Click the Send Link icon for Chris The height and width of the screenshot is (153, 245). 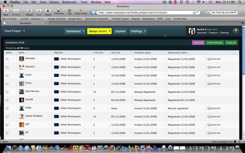(x=209, y=83)
